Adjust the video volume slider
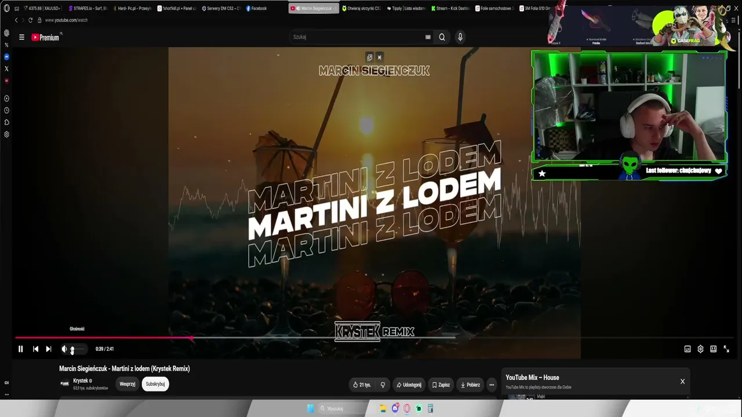 (x=78, y=349)
